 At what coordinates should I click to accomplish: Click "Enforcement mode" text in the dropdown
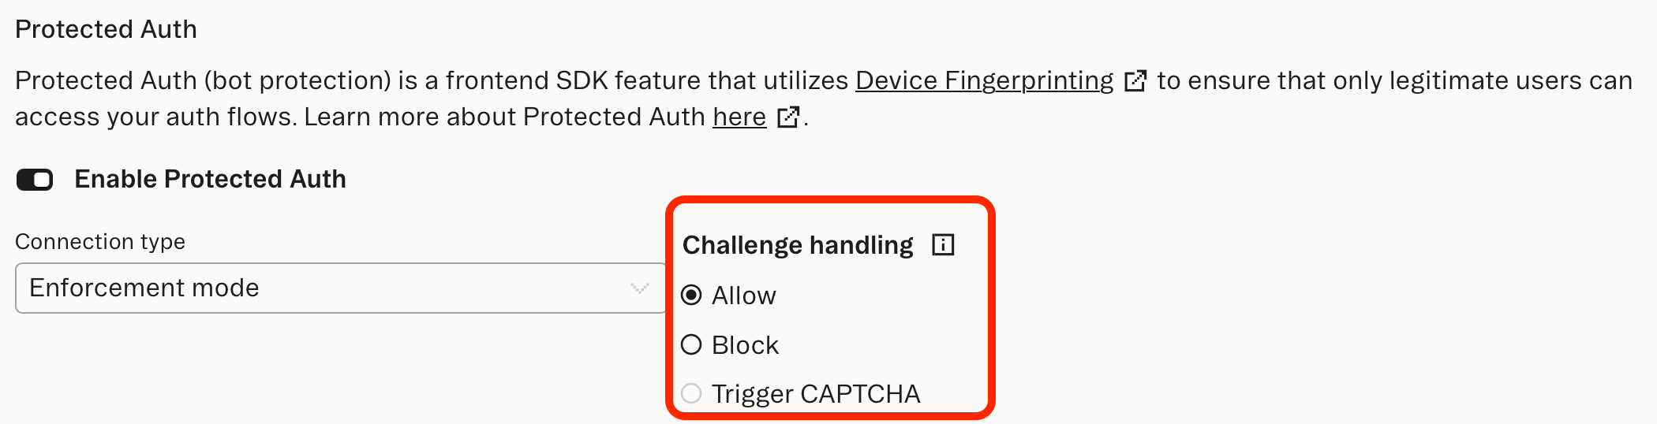pos(144,288)
